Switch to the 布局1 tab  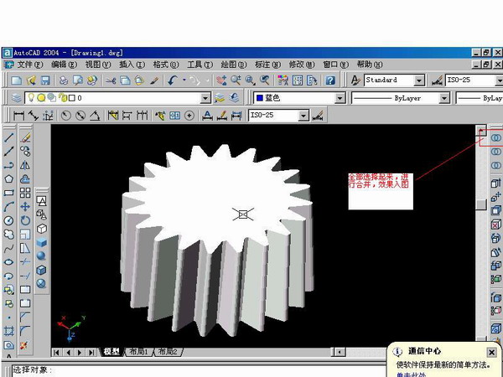(138, 352)
